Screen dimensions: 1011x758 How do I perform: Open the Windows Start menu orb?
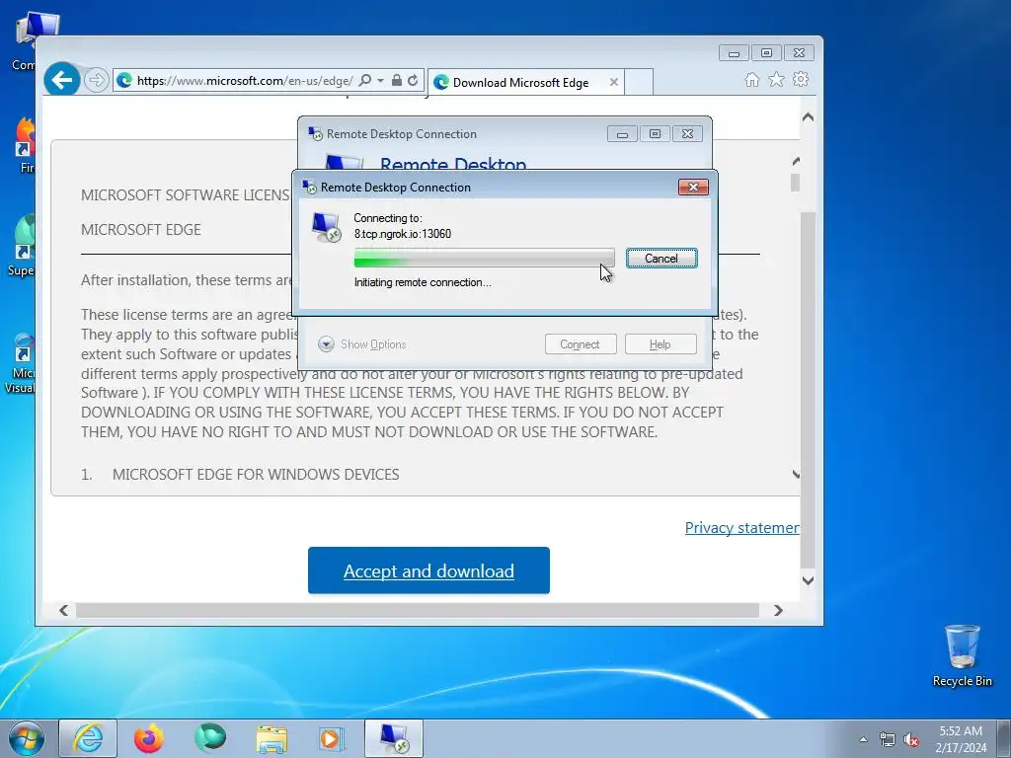click(x=27, y=738)
